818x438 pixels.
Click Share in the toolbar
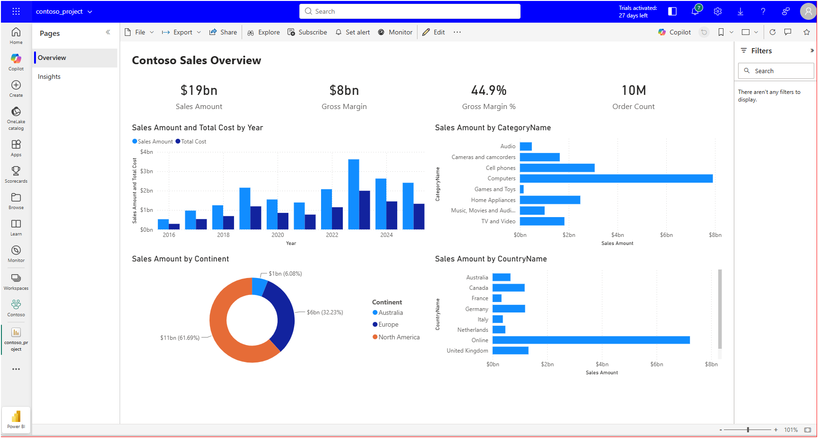tap(223, 32)
